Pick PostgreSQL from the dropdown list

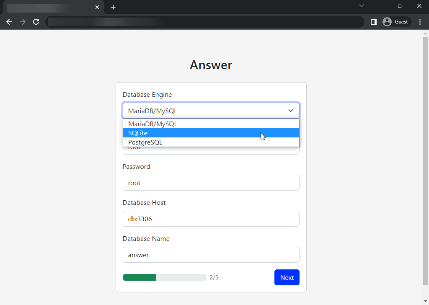(x=211, y=142)
